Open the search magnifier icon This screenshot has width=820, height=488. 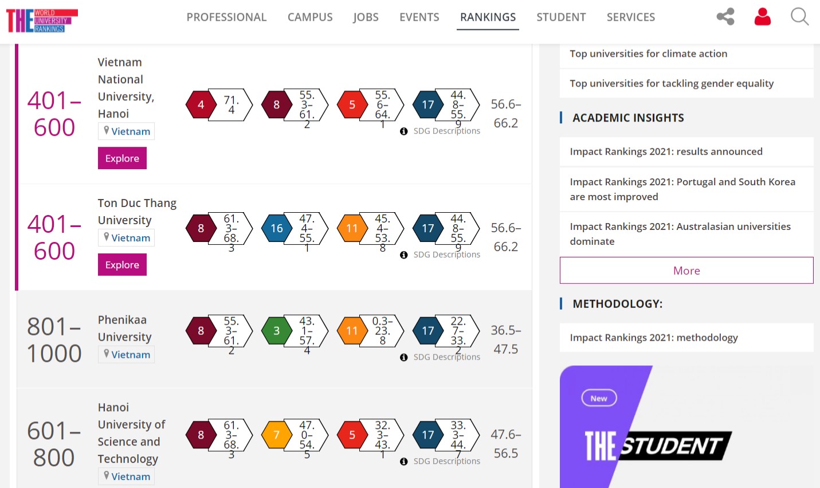point(800,17)
